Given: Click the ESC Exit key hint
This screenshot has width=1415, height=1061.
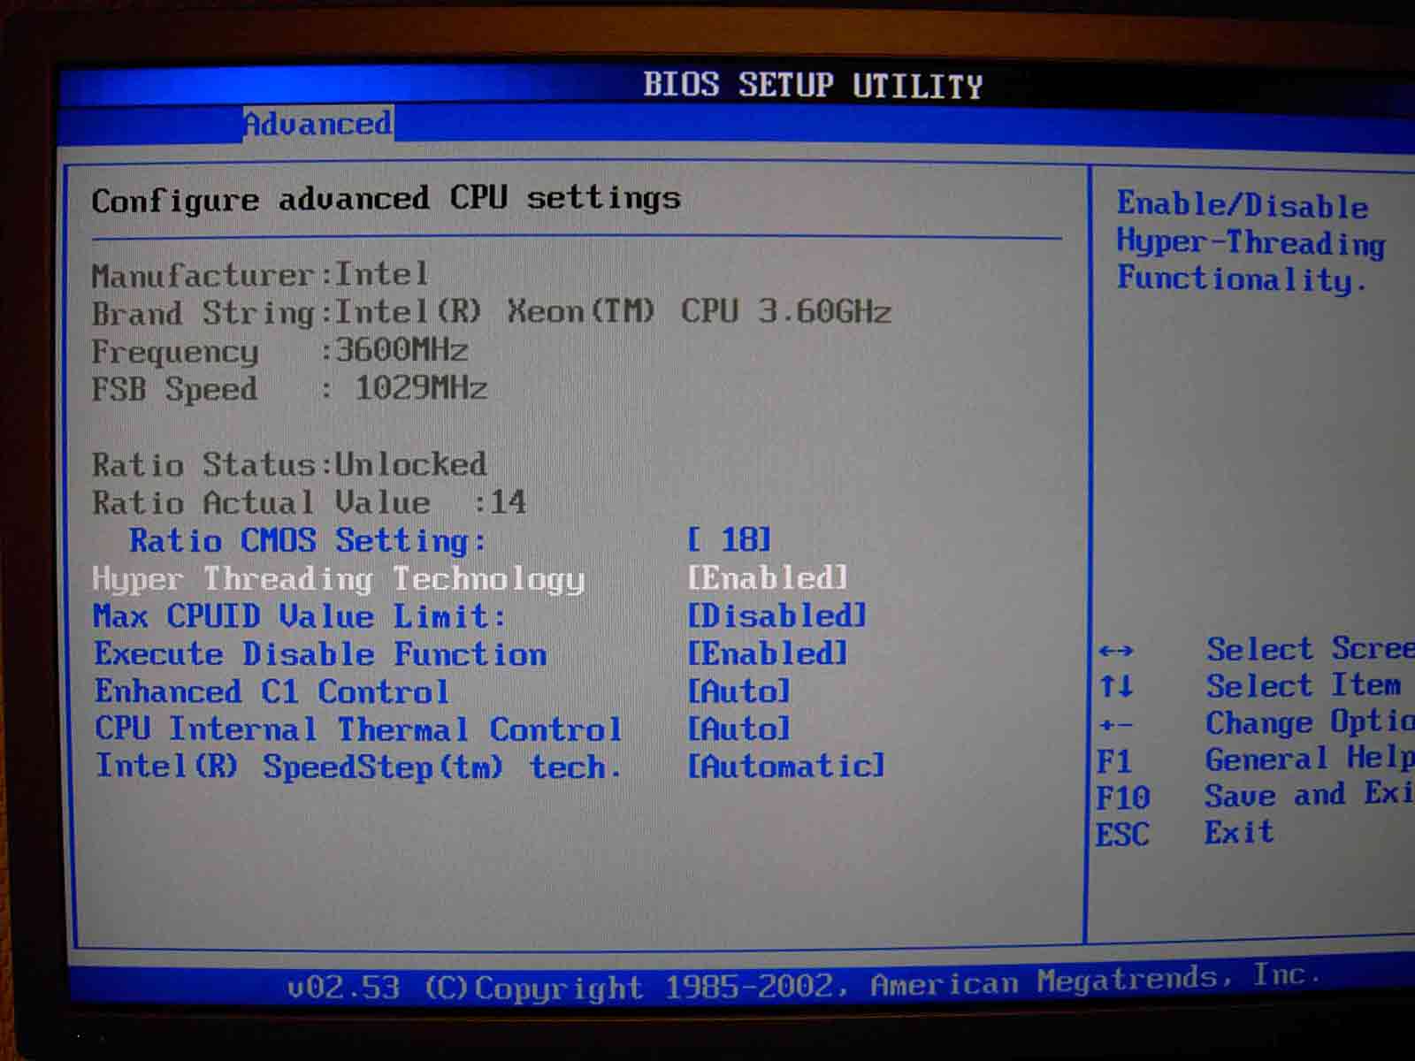Looking at the screenshot, I should (1185, 833).
